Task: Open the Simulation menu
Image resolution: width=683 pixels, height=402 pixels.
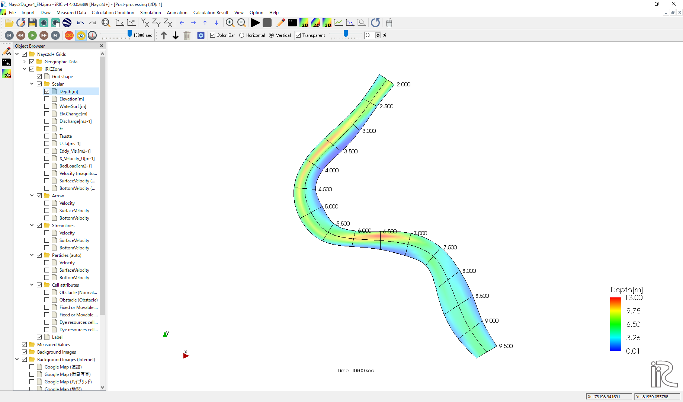Action: click(150, 13)
